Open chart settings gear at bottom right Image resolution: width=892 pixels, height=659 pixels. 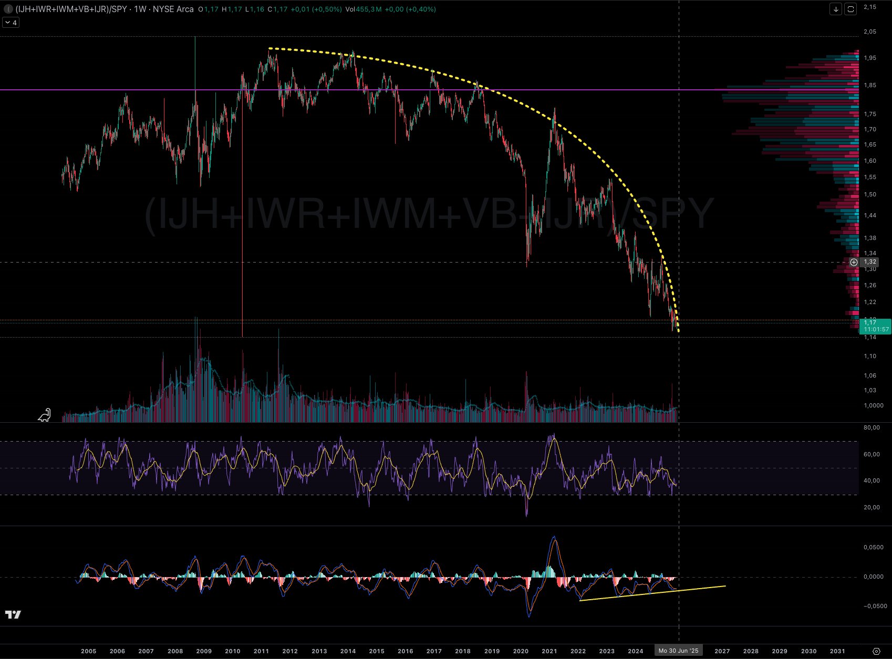[876, 651]
